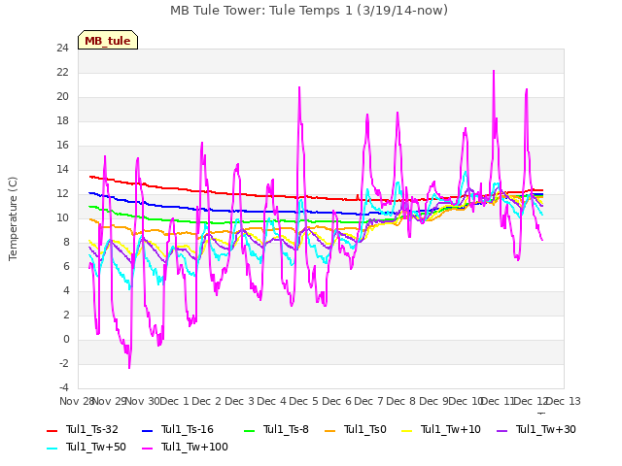Click the magenta Tul1_Tw+100 legend swatch

pyautogui.click(x=147, y=449)
